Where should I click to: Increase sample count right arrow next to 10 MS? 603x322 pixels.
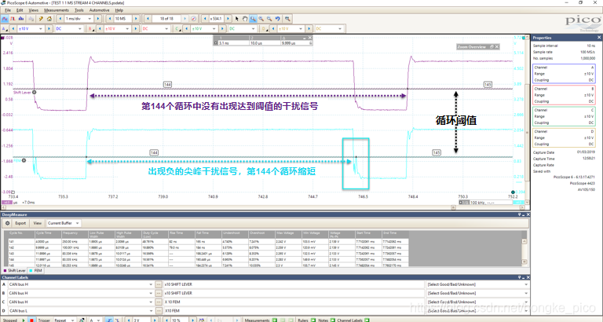(136, 19)
